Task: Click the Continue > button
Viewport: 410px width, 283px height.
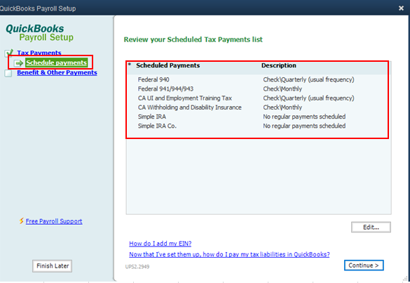Action: (364, 265)
